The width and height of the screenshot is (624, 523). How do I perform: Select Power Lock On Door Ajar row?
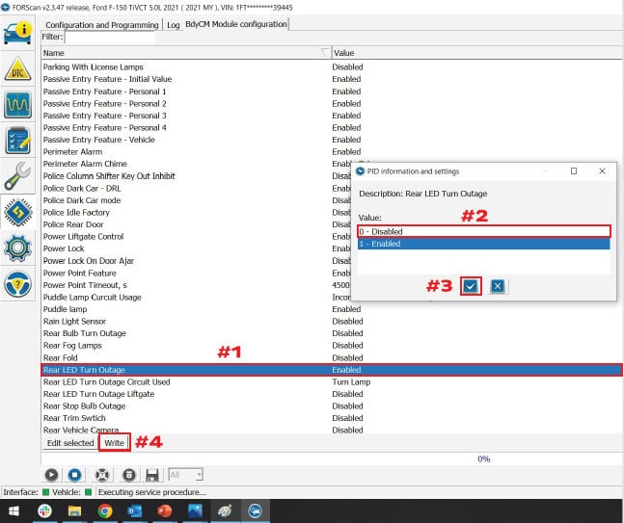(197, 261)
